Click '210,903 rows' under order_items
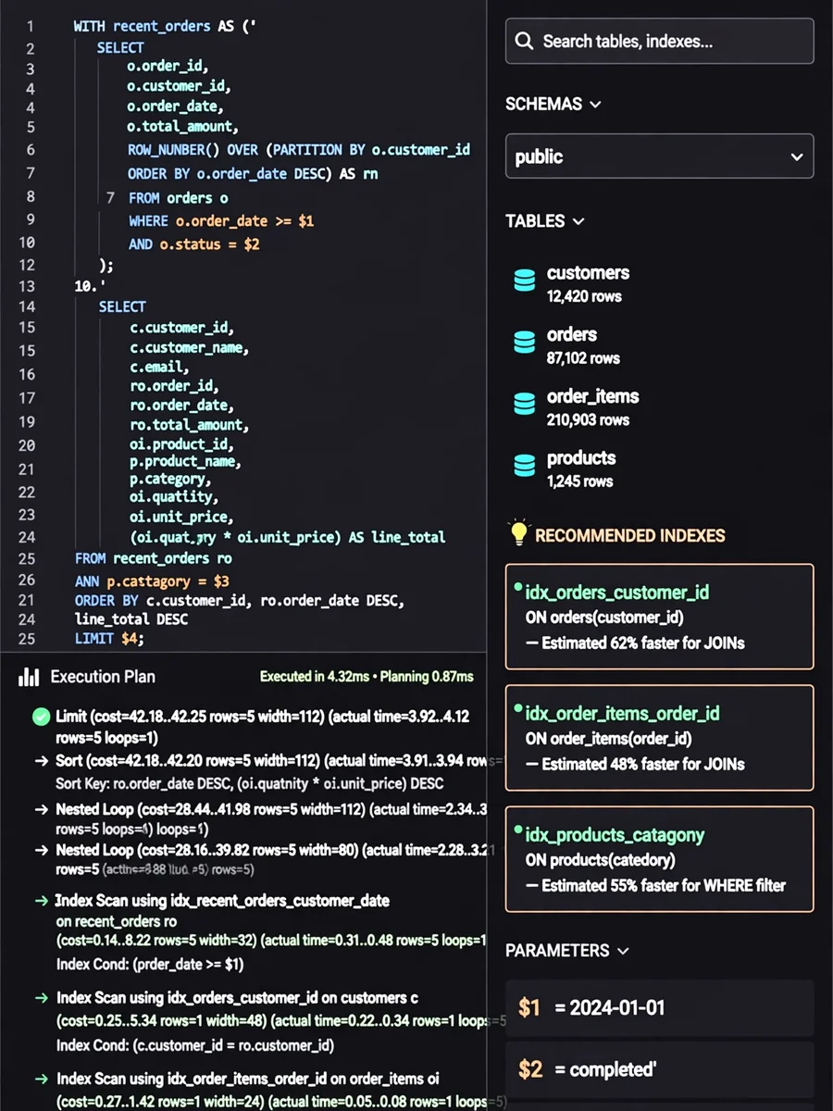The image size is (833, 1111). [x=588, y=419]
